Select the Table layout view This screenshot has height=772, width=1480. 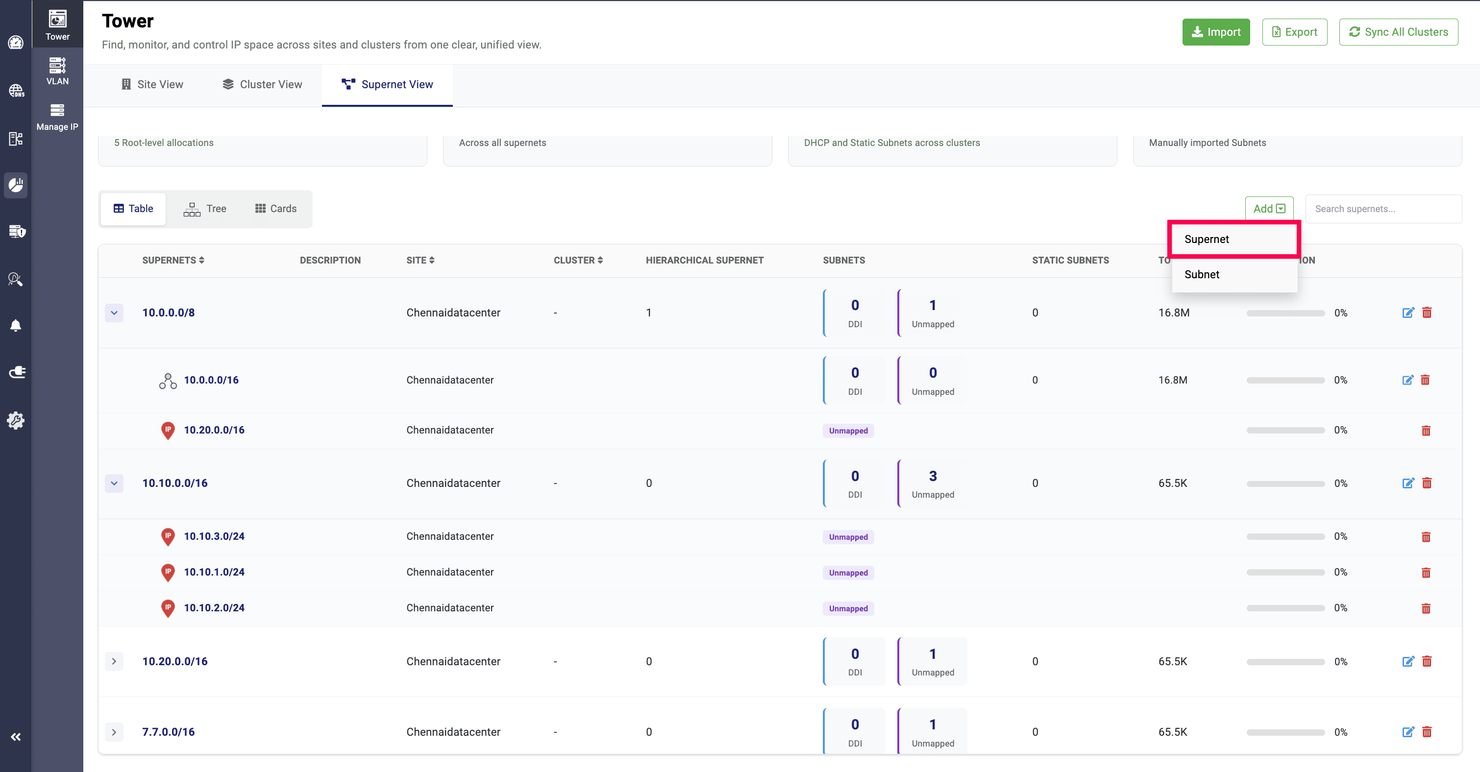(133, 209)
